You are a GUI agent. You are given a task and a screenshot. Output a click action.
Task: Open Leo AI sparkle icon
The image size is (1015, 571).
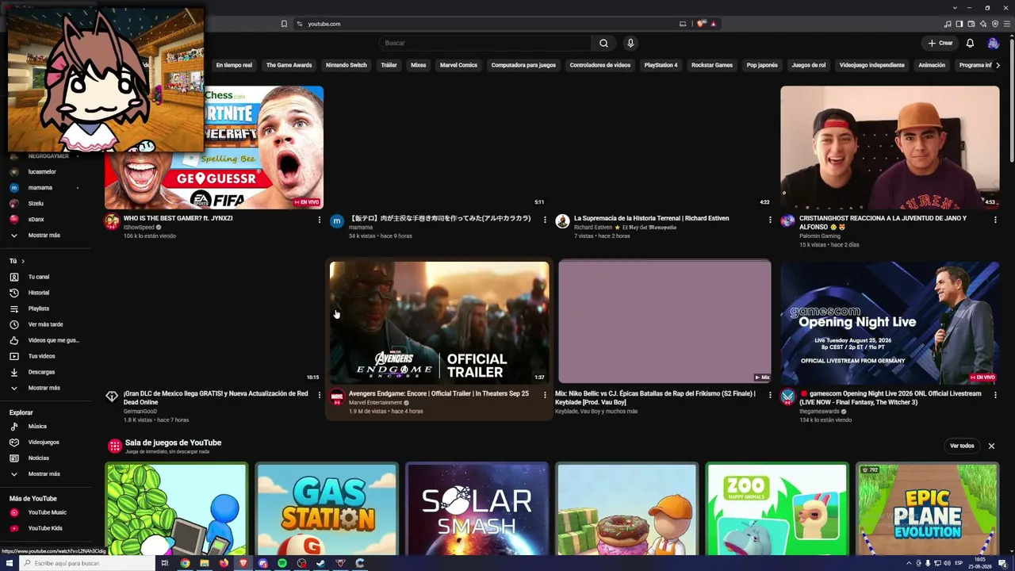(983, 24)
